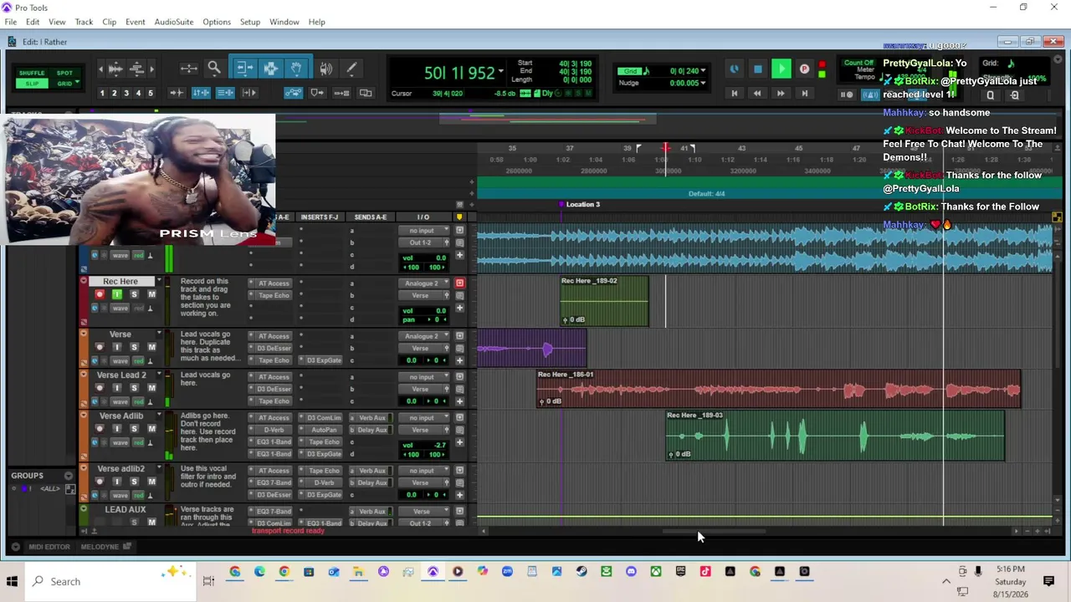Select the Selector tool
The image size is (1071, 602).
tap(270, 69)
